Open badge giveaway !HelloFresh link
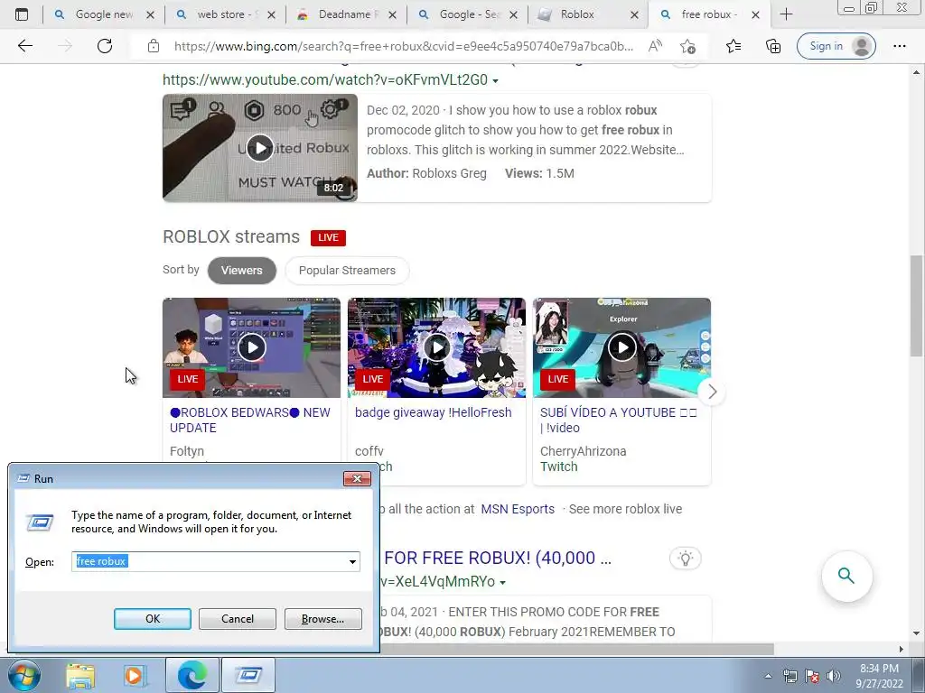This screenshot has width=925, height=693. (433, 412)
